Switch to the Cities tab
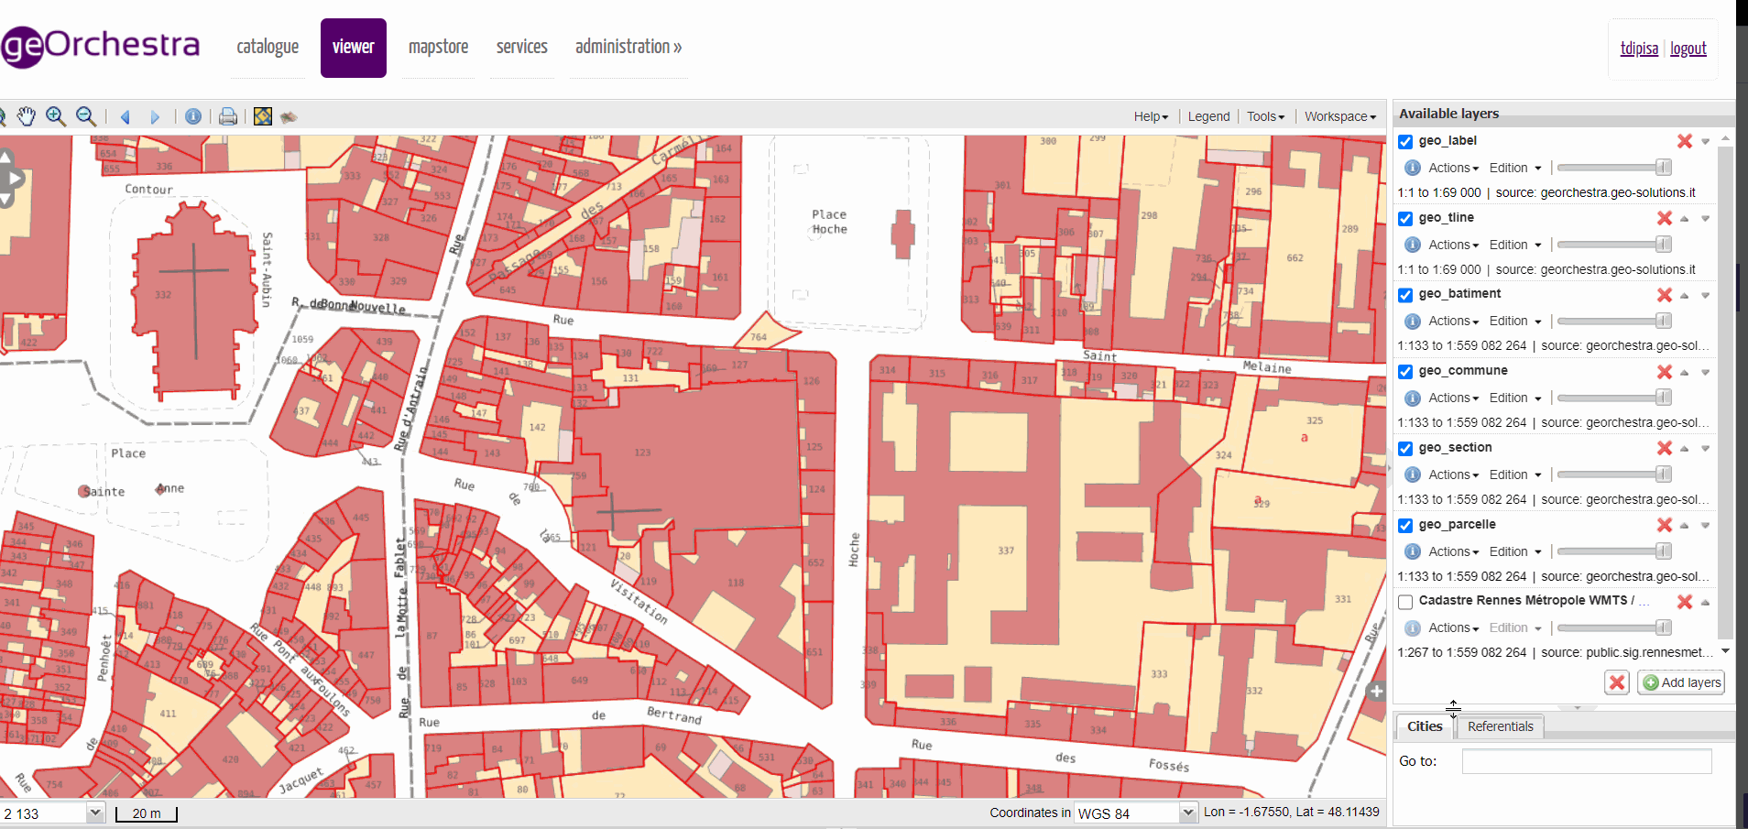This screenshot has width=1748, height=829. tap(1425, 726)
